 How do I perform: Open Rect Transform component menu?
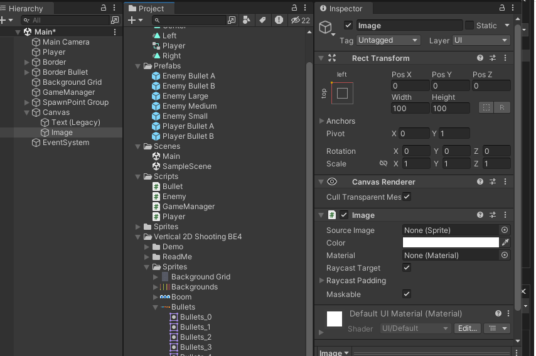pos(505,58)
